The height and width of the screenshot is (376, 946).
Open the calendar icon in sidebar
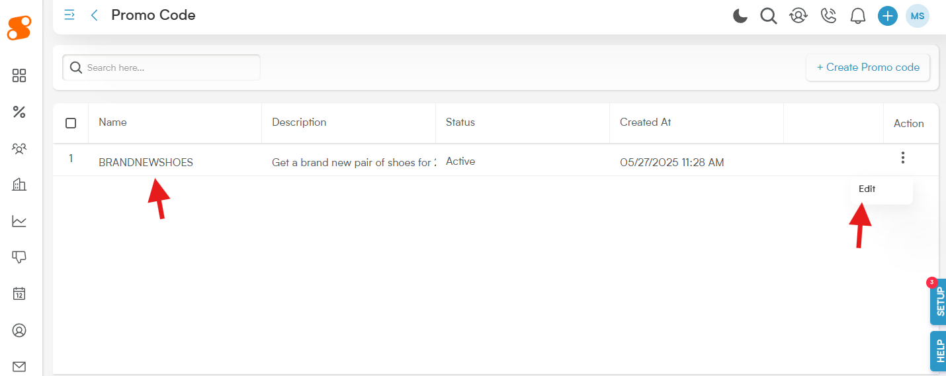pyautogui.click(x=19, y=293)
